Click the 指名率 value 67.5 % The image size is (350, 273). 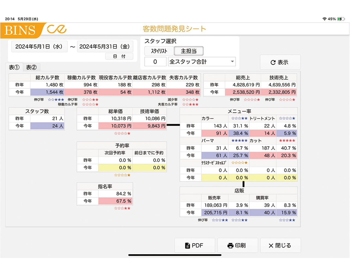pos(115,201)
